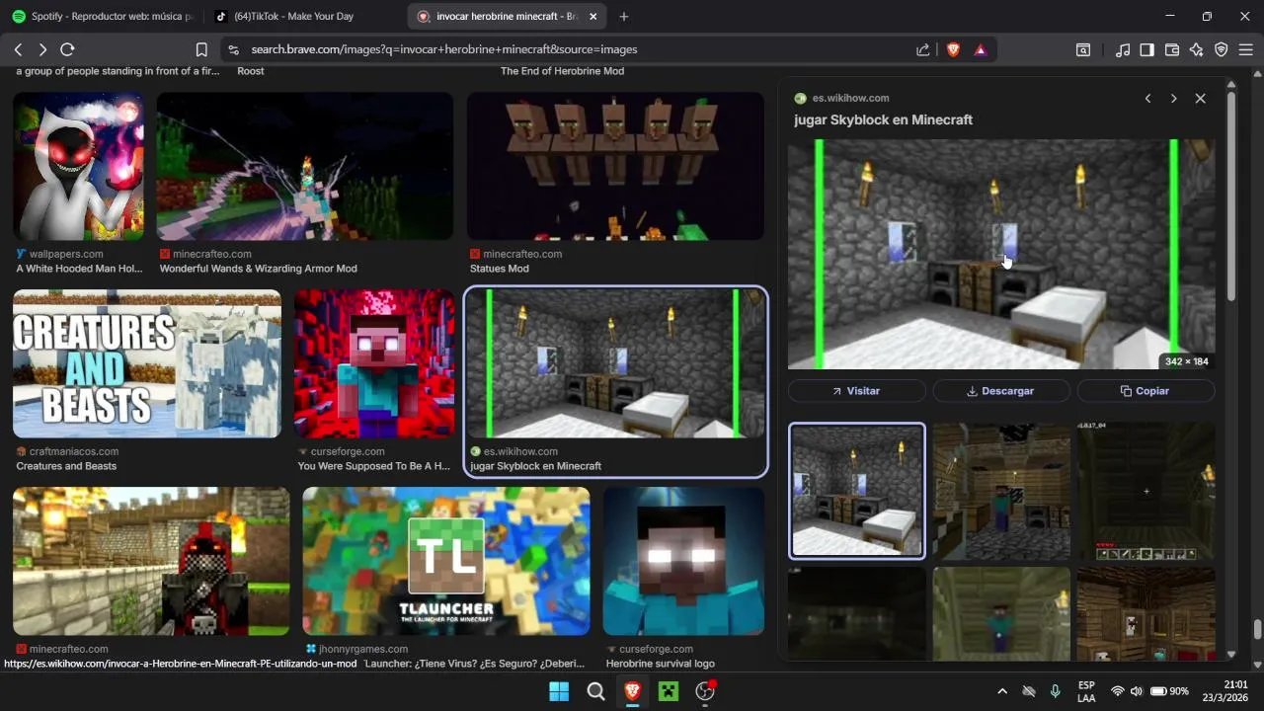1264x711 pixels.
Task: Click the Copiar button
Action: (x=1145, y=391)
